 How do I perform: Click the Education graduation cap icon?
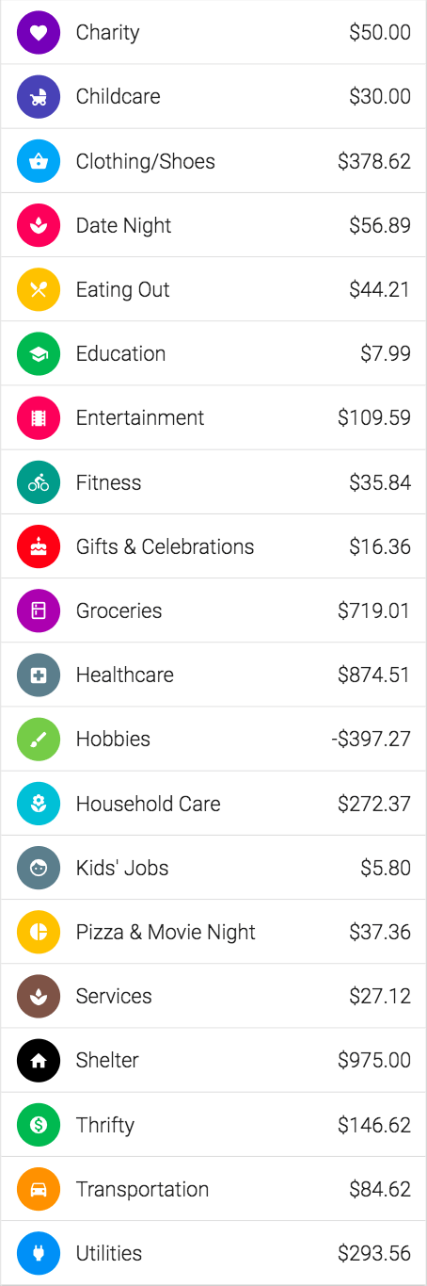(x=39, y=353)
